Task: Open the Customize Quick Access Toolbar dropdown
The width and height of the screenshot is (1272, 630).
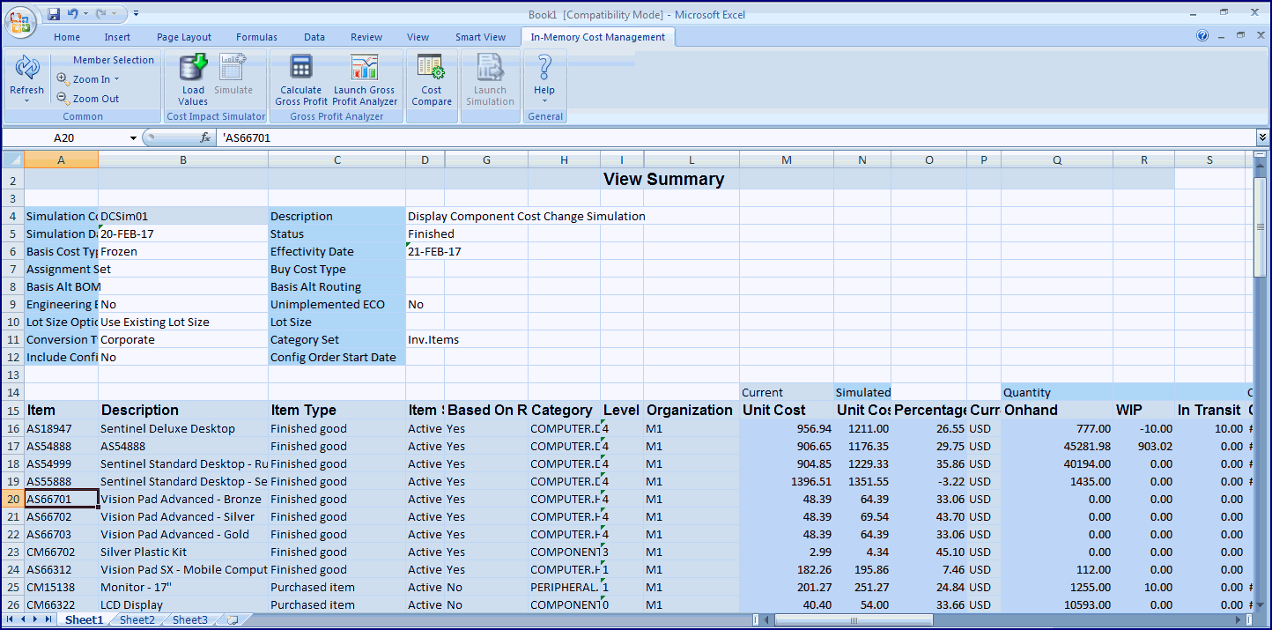Action: point(137,14)
